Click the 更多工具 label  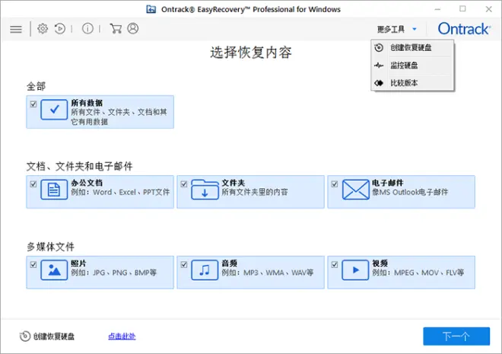(391, 29)
